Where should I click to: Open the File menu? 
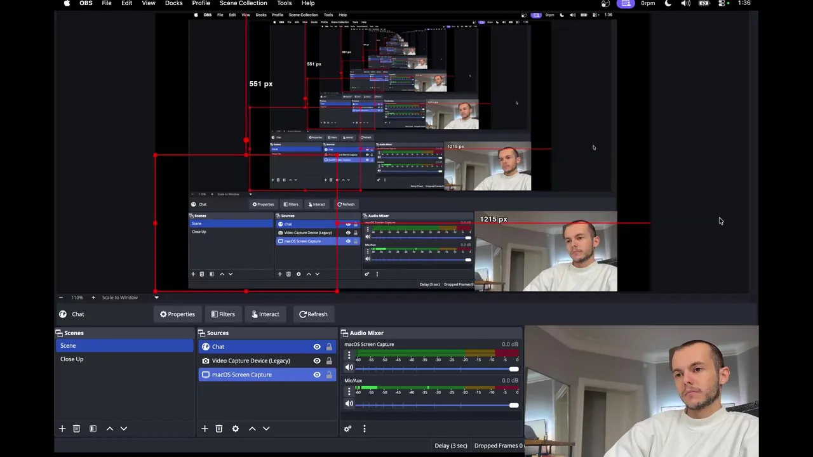point(107,3)
